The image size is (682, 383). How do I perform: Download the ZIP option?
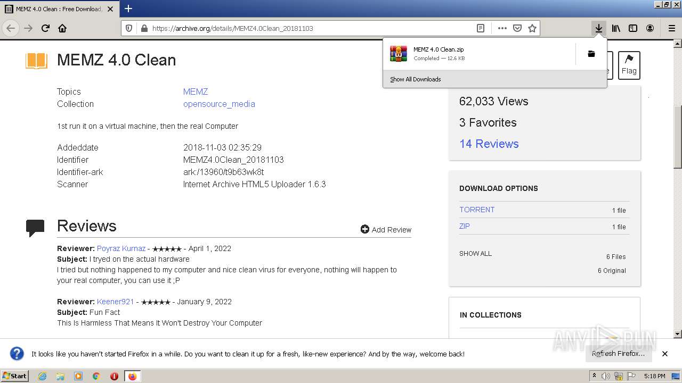[465, 226]
